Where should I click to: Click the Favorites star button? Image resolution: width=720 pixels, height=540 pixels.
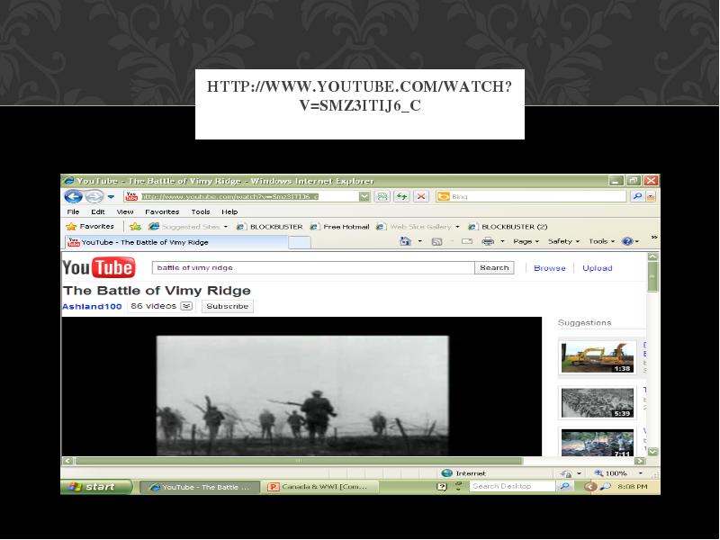click(x=91, y=227)
